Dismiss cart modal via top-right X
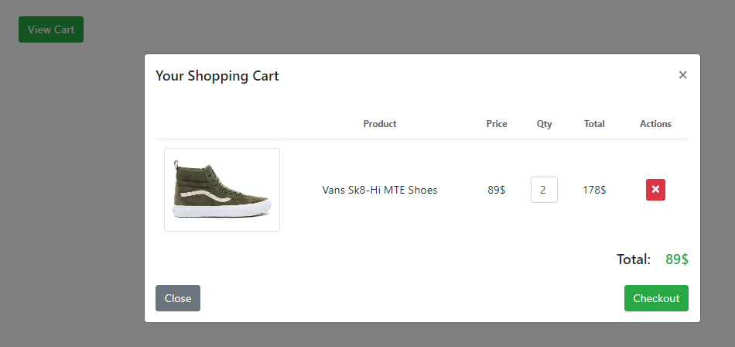Viewport: 735px width, 347px height. point(682,75)
